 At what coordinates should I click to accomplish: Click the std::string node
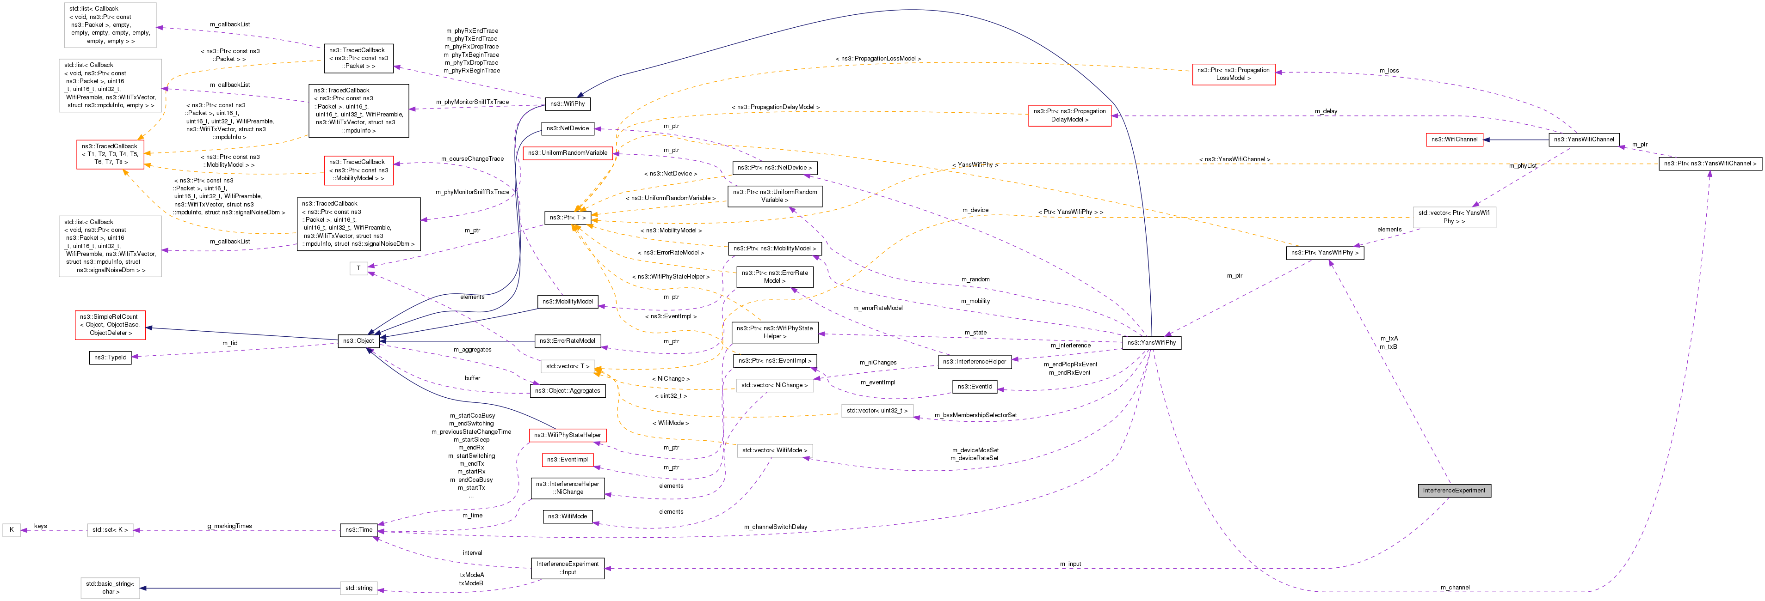(359, 588)
